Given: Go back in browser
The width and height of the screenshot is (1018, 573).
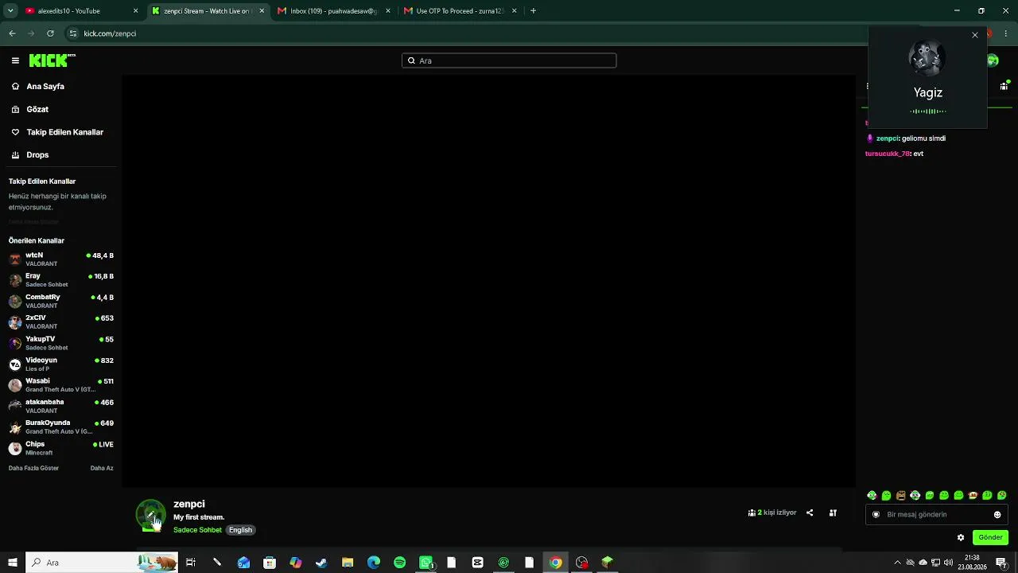Looking at the screenshot, I should 12,33.
